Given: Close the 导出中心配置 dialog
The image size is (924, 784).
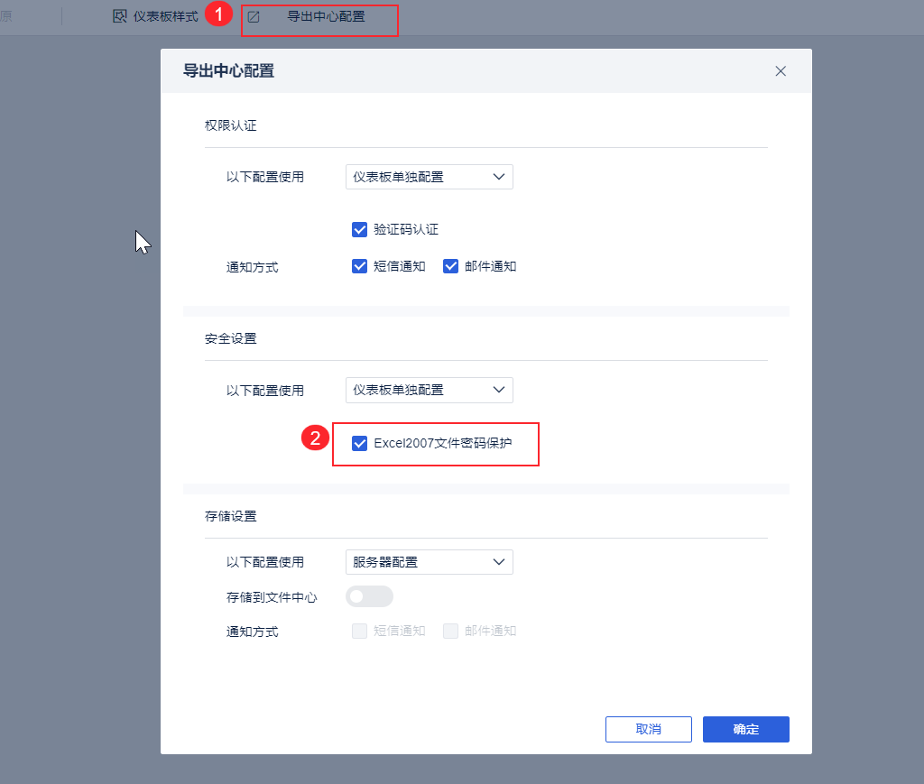Looking at the screenshot, I should (781, 71).
